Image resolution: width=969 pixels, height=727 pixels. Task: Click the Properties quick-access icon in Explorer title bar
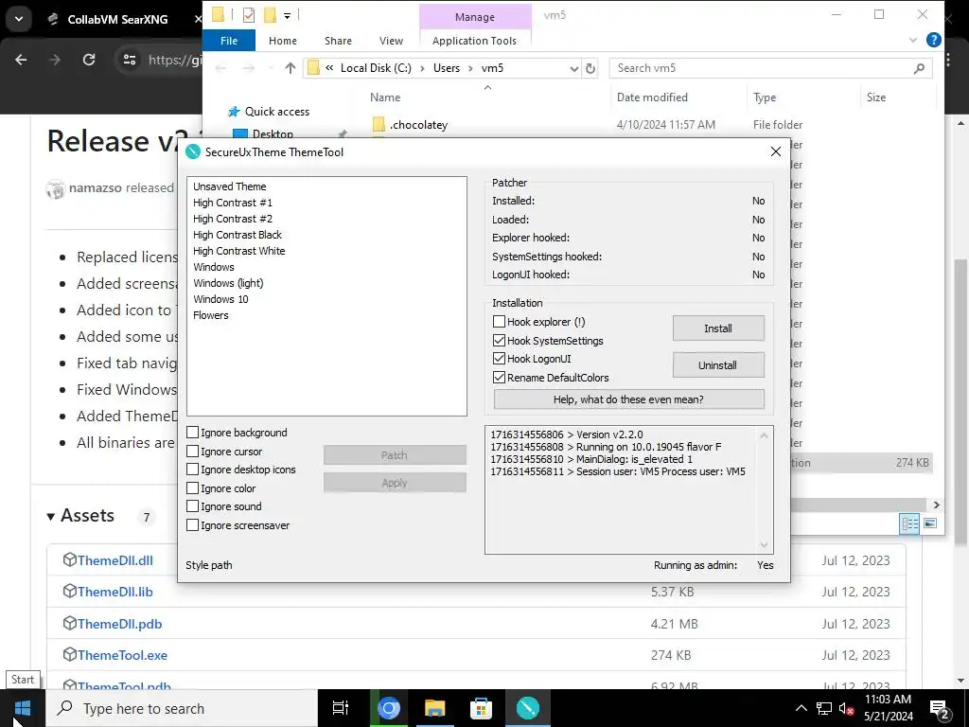click(249, 15)
